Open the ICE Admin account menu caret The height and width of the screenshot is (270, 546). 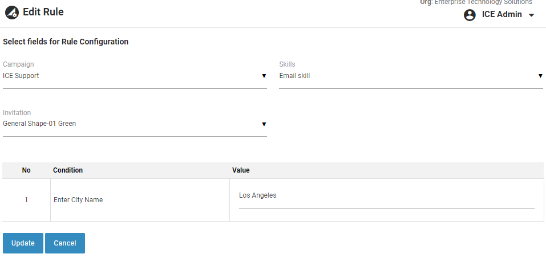532,15
